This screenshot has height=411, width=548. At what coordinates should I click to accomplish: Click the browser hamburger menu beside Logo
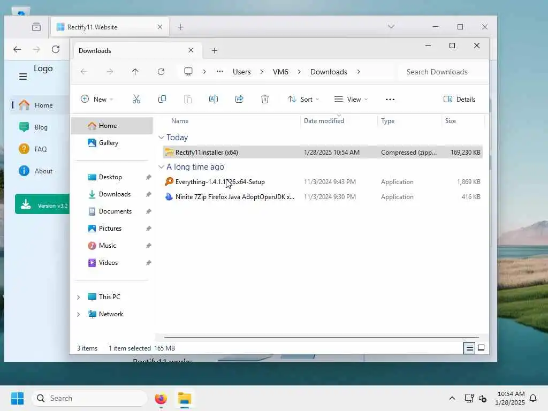23,77
